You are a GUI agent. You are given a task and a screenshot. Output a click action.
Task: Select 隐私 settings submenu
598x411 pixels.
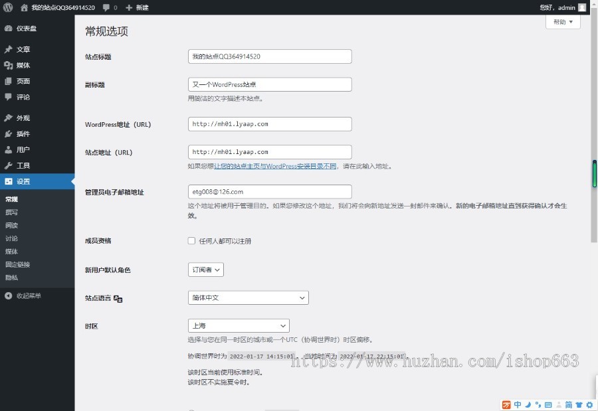coord(11,278)
